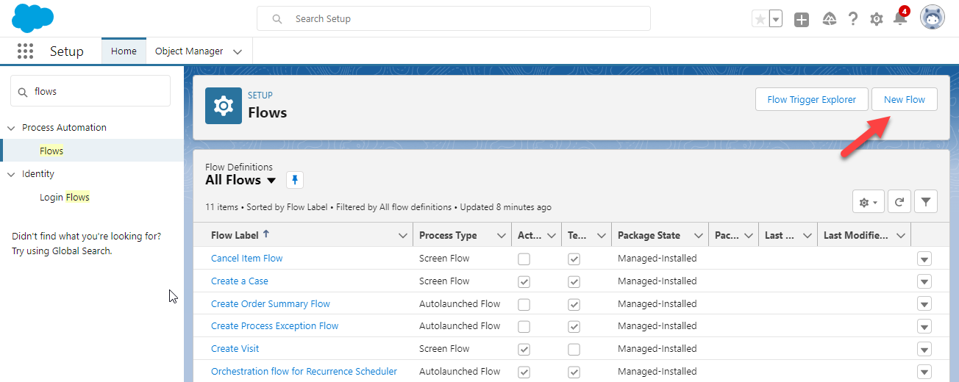Click the New Flow button

point(904,100)
